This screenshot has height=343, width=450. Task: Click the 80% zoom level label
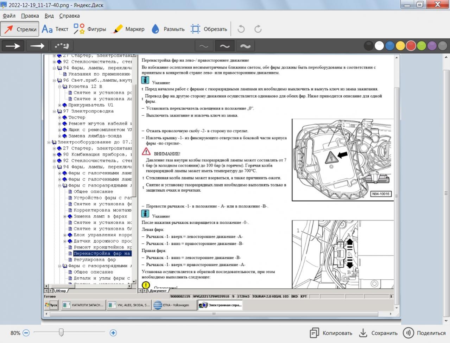pos(15,333)
